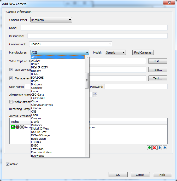Select Dallmeier manufacturer
Image resolution: width=177 pixels, height=181 pixels.
pos(58,125)
